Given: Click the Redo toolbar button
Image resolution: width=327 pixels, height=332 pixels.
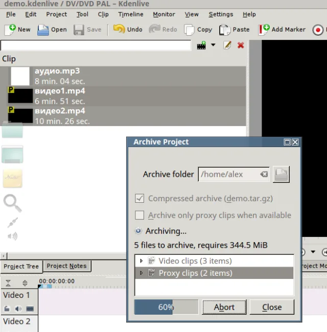Looking at the screenshot, I should (162, 30).
